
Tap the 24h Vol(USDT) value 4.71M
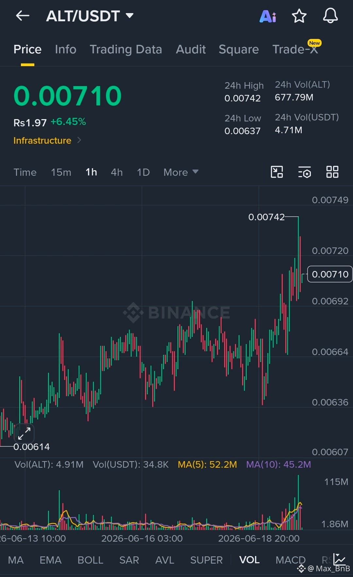click(288, 130)
